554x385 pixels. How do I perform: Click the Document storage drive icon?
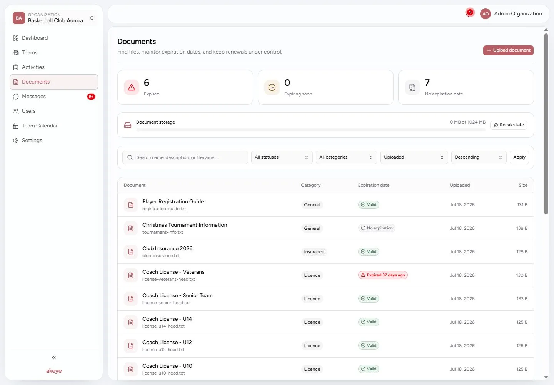tap(128, 125)
